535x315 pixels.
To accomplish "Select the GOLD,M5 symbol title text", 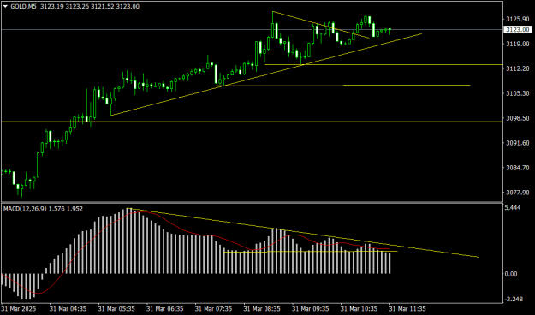I will [24, 6].
